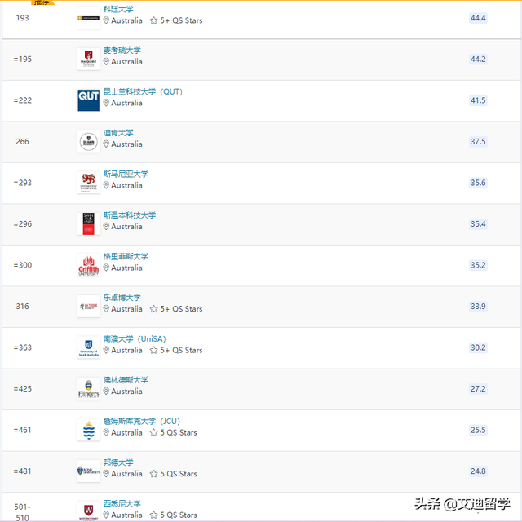Click the location pin in 佛林德斯大学 row
The height and width of the screenshot is (522, 522).
[x=106, y=391]
